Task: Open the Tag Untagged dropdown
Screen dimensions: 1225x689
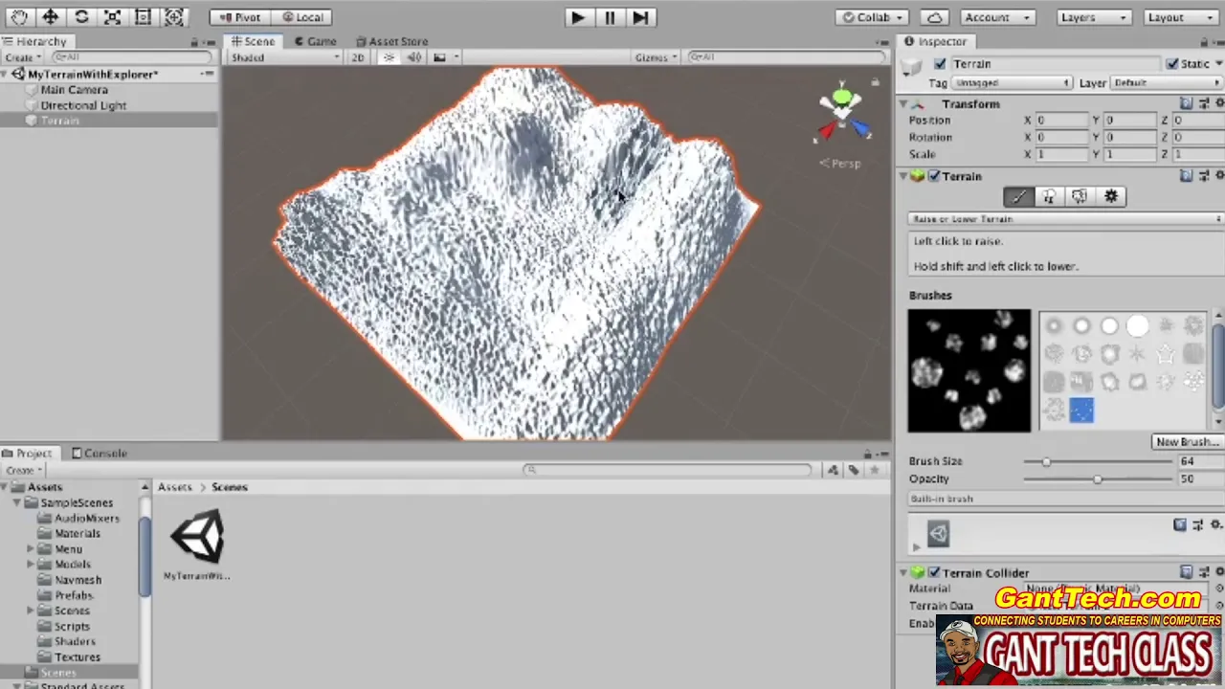Action: tap(1012, 83)
